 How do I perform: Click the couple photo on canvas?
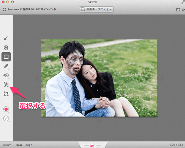click(x=99, y=78)
